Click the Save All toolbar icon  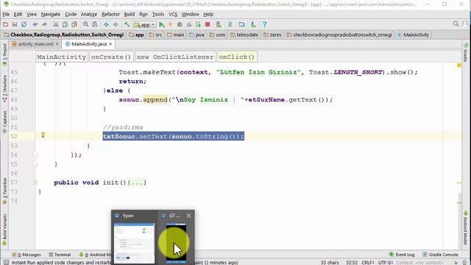15,24
